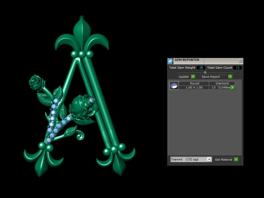The image size is (264, 198).
Task: Click the '1.00 X 1.00' size cell
Action: click(x=194, y=87)
